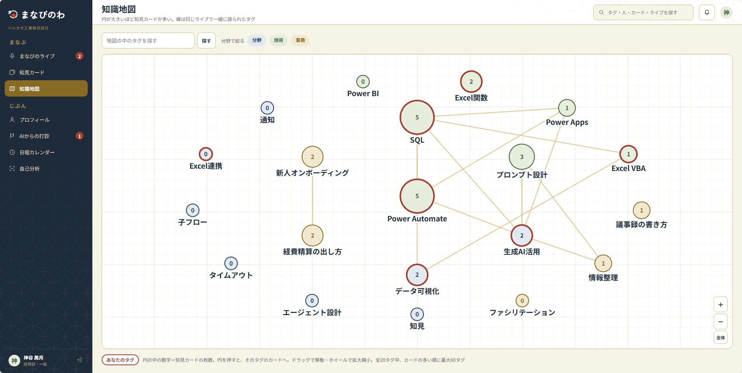Open the 子フロー tag node

pos(192,211)
